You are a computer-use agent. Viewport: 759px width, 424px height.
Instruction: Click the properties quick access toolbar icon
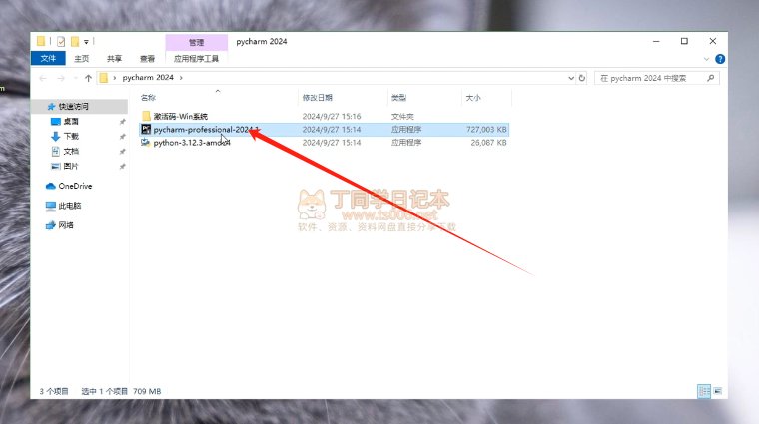[x=61, y=42]
